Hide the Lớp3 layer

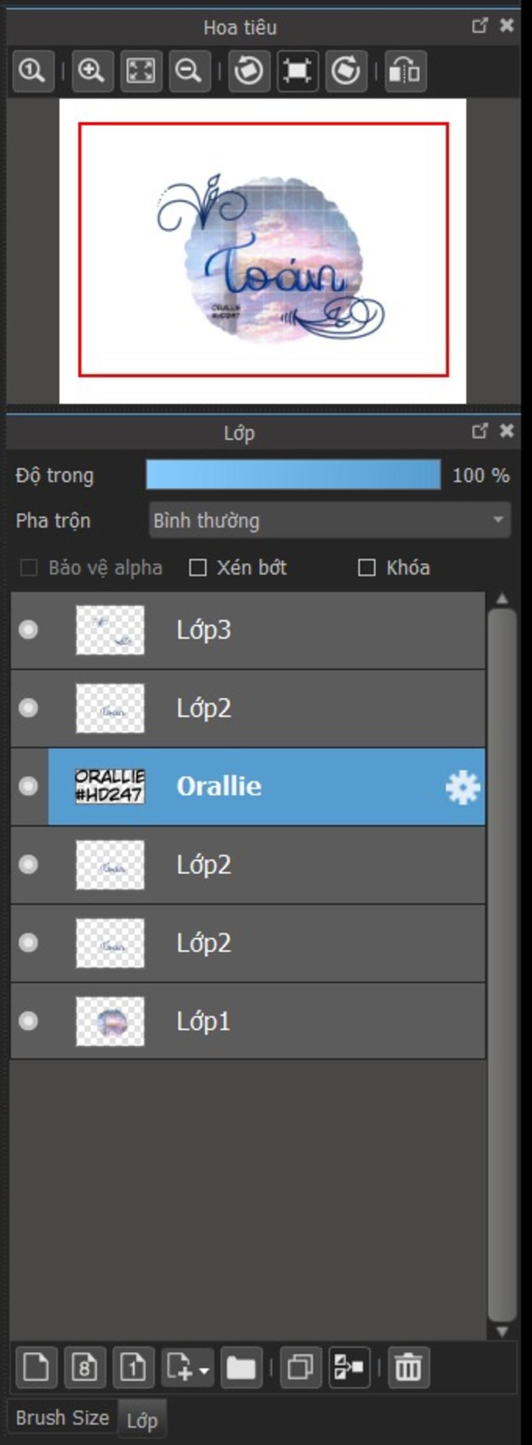point(28,629)
